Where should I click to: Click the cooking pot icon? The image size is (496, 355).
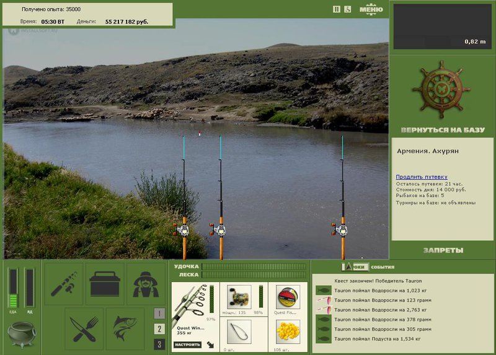pos(22,335)
